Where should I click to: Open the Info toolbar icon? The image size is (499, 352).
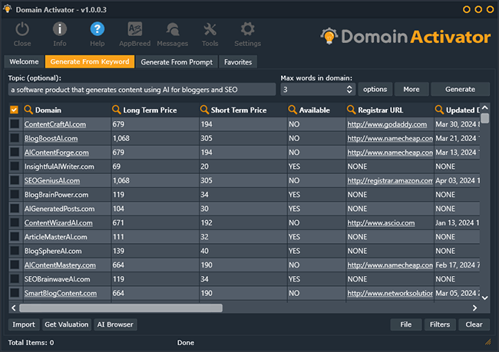tap(59, 30)
